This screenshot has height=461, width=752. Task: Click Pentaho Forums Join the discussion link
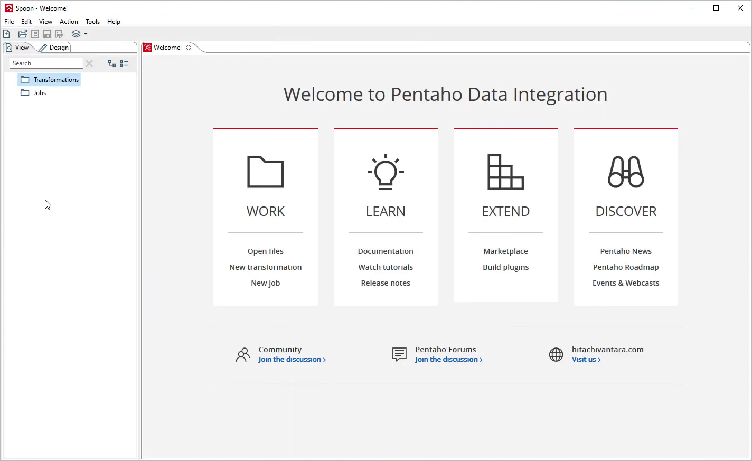(x=449, y=360)
